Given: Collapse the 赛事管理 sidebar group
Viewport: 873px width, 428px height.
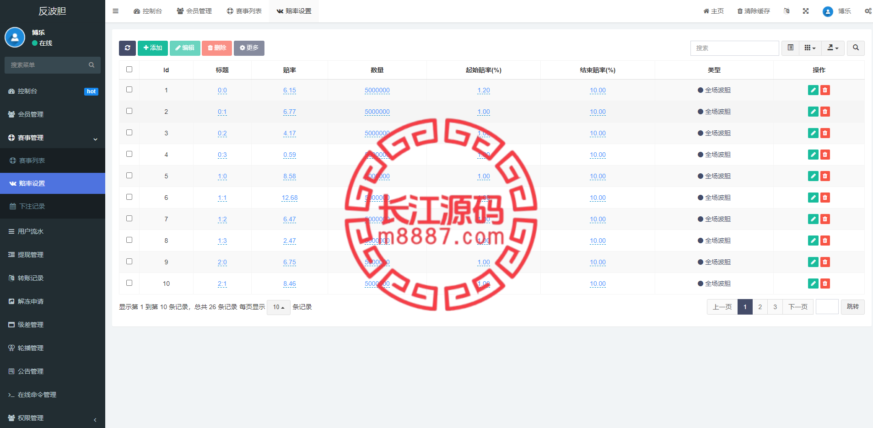Looking at the screenshot, I should pos(53,138).
